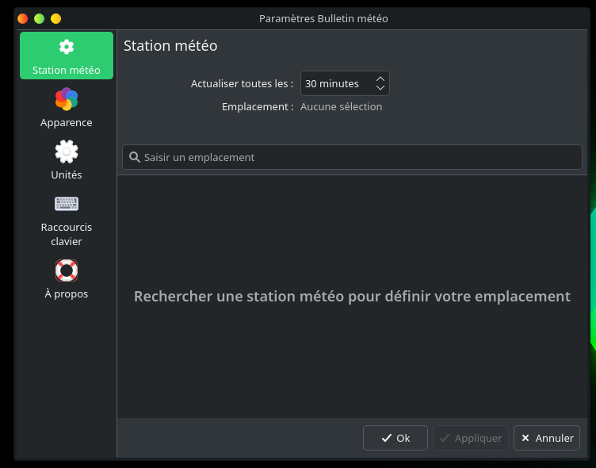596x468 pixels.
Task: Click the green window control button
Action: [39, 18]
